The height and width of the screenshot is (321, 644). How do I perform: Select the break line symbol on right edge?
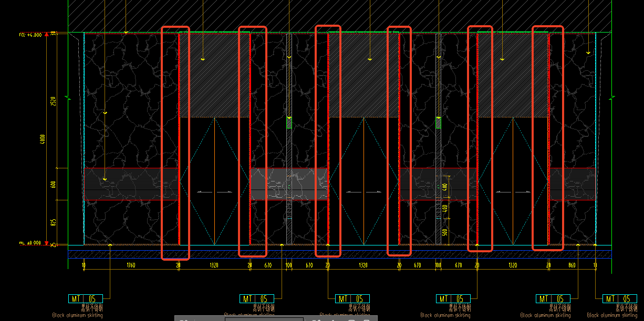(x=612, y=98)
